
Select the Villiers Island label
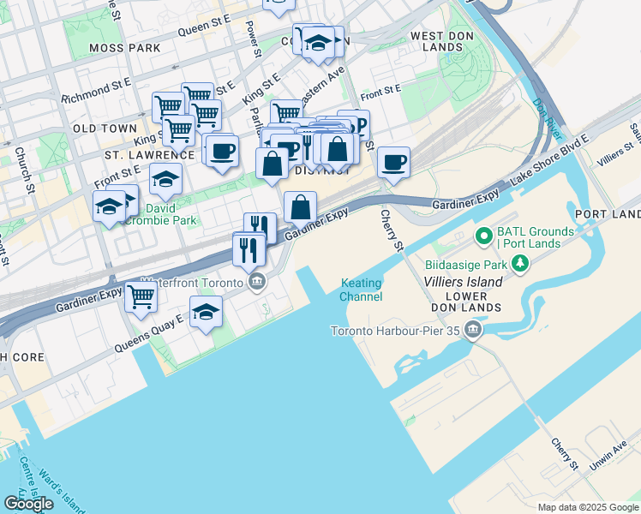[463, 282]
